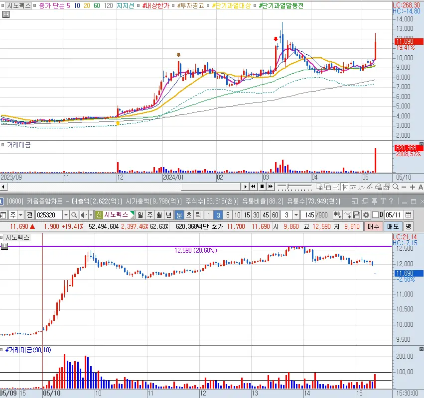
Task: Click the speaker sound icon
Action: 84,215
